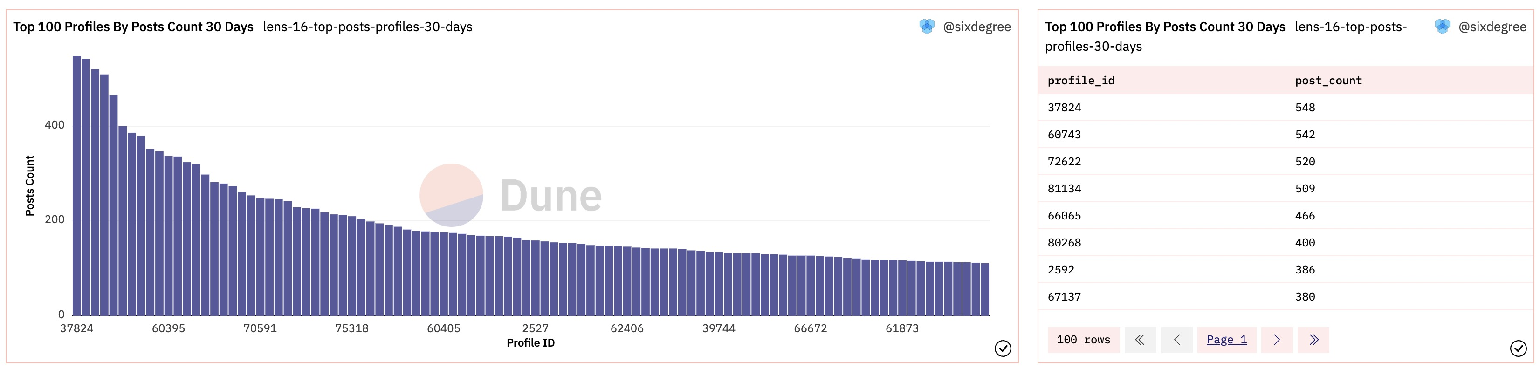
Task: Jump to last page of table
Action: pos(1313,340)
